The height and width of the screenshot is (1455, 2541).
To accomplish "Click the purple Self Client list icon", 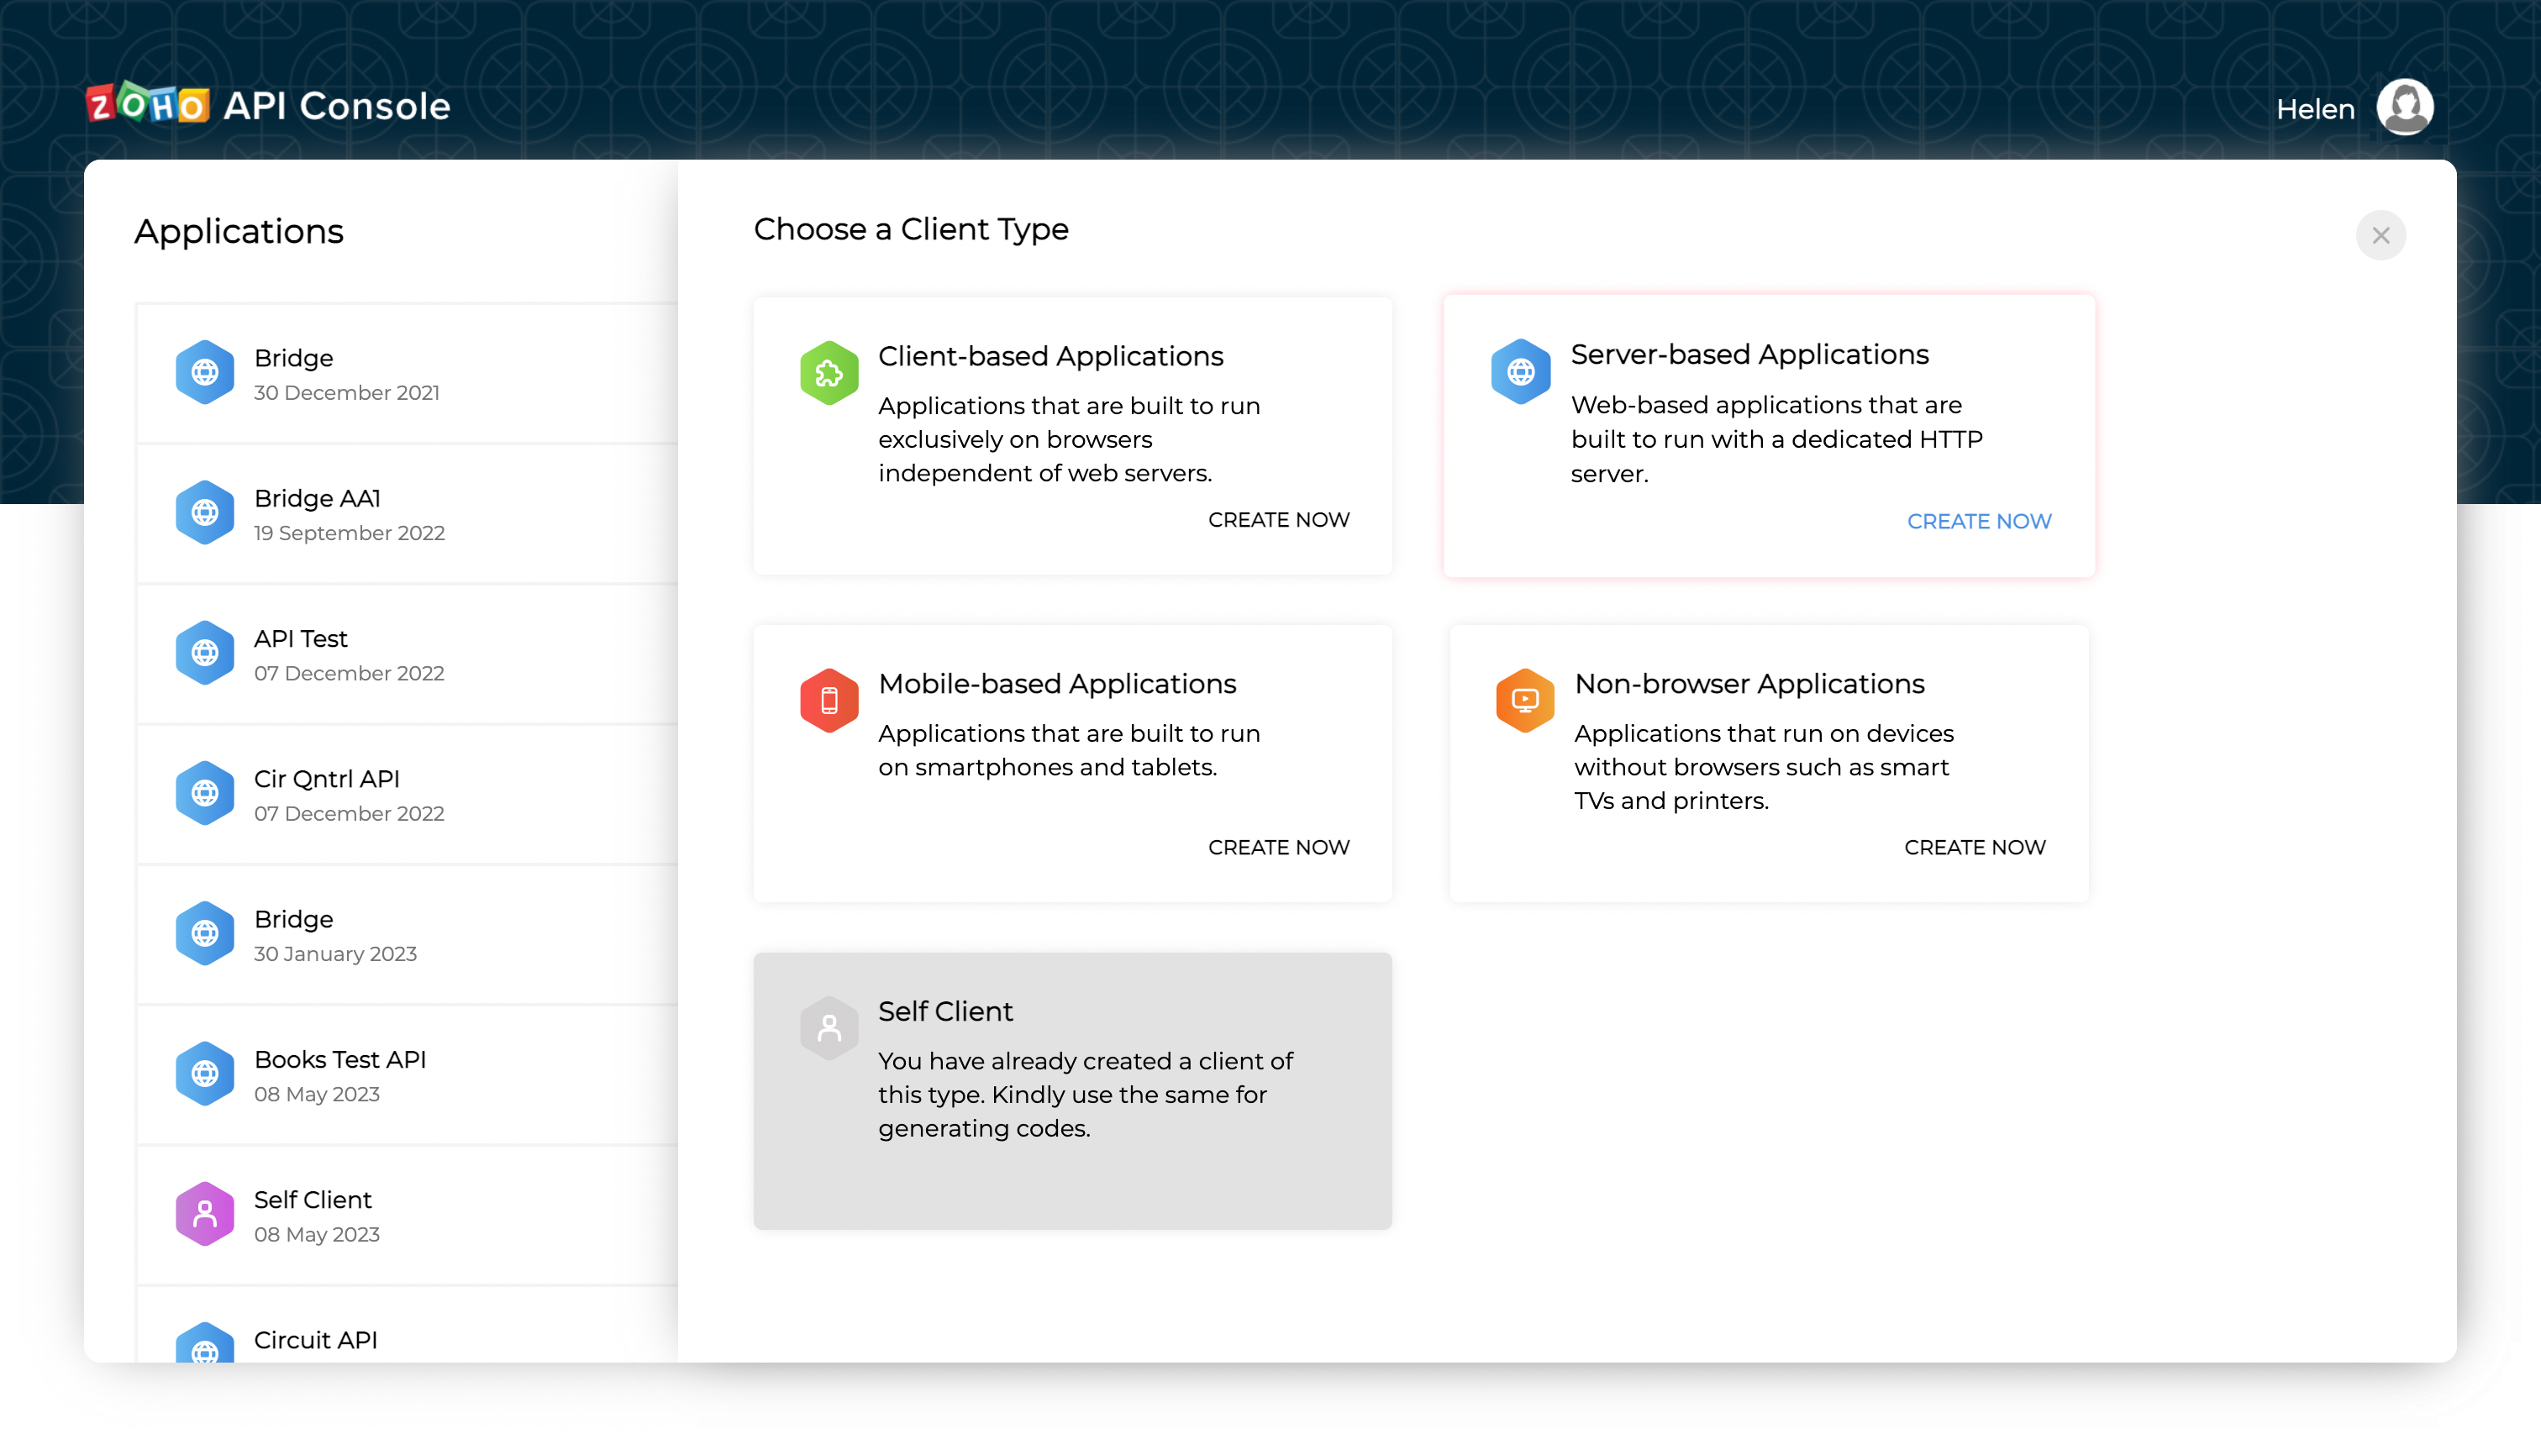I will pos(205,1214).
